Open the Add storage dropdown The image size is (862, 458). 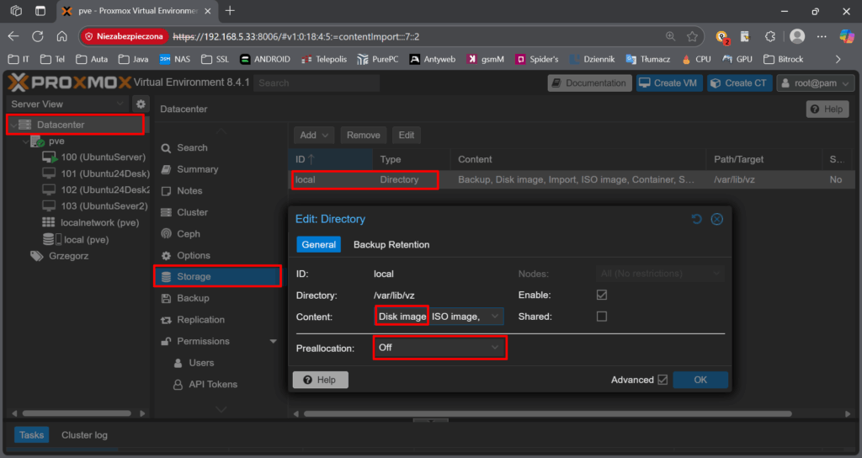[314, 136]
